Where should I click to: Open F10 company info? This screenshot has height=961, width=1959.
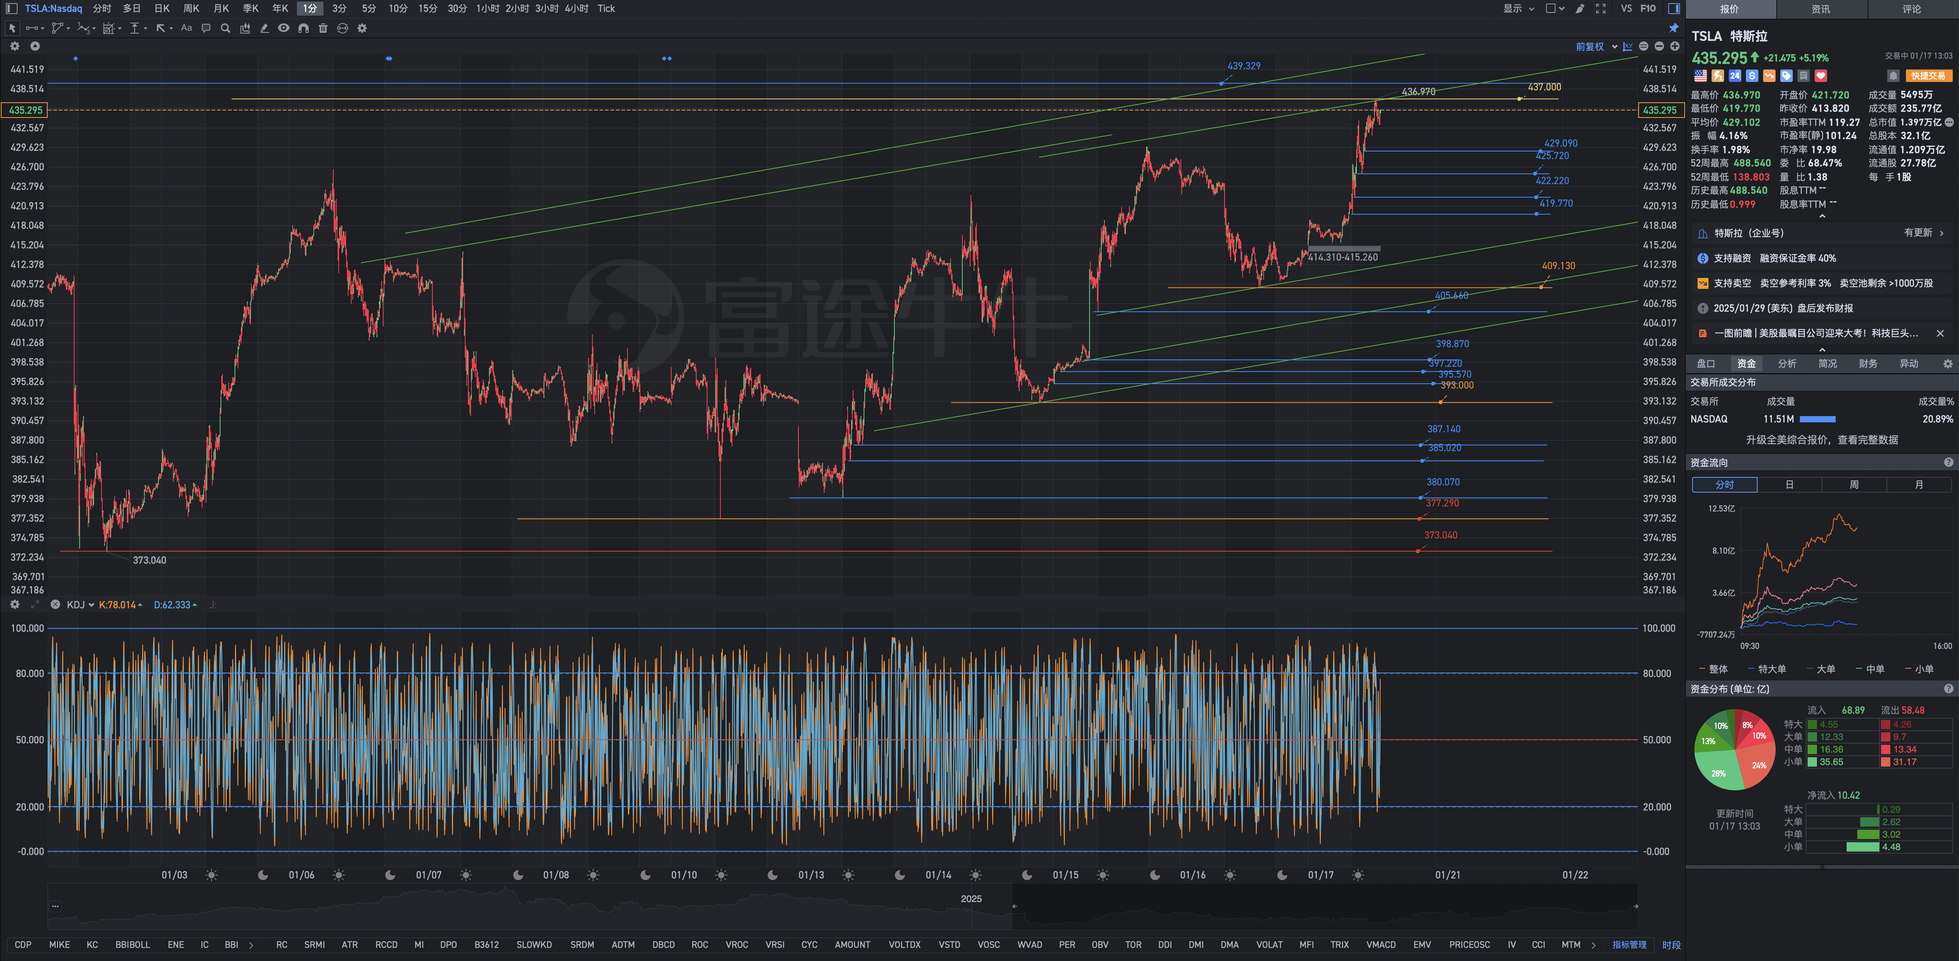(x=1648, y=8)
